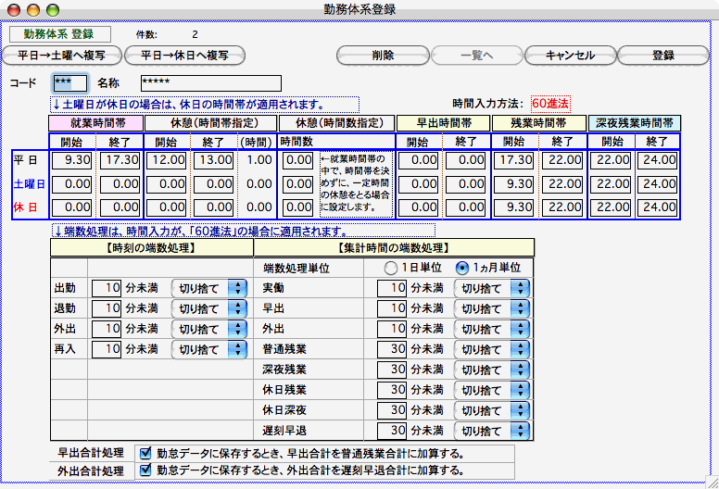The width and height of the screenshot is (719, 489).
Task: Click 平日 就業 start time 9.30
Action: tap(71, 160)
